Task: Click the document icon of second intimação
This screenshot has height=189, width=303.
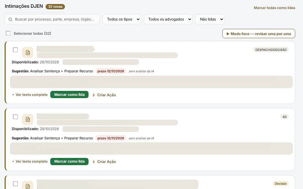Action: pos(28,119)
